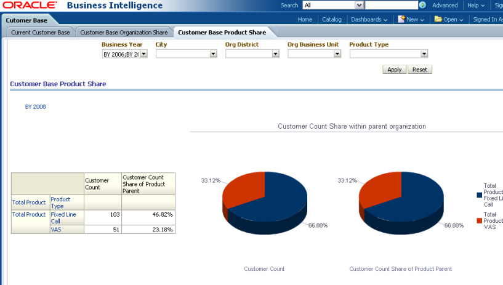The height and width of the screenshot is (285, 503).
Task: Click the 'Customer Base Product Share' section heading
Action: click(x=58, y=84)
